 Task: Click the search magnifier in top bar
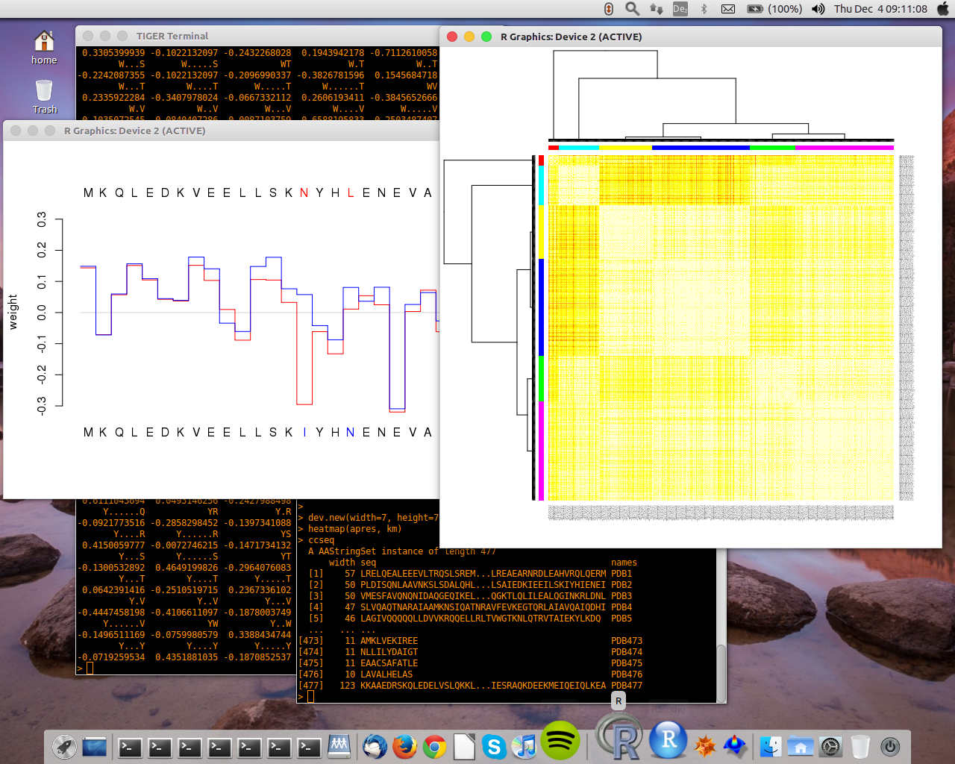pos(632,9)
